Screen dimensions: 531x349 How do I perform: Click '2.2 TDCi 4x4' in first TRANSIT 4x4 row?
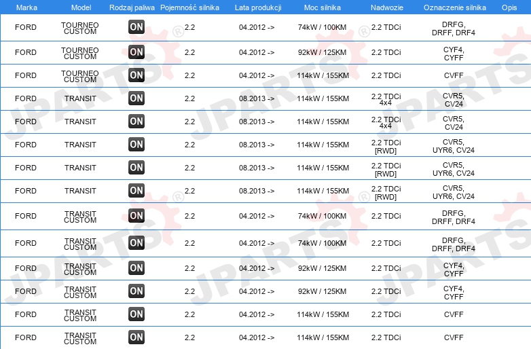[386, 100]
